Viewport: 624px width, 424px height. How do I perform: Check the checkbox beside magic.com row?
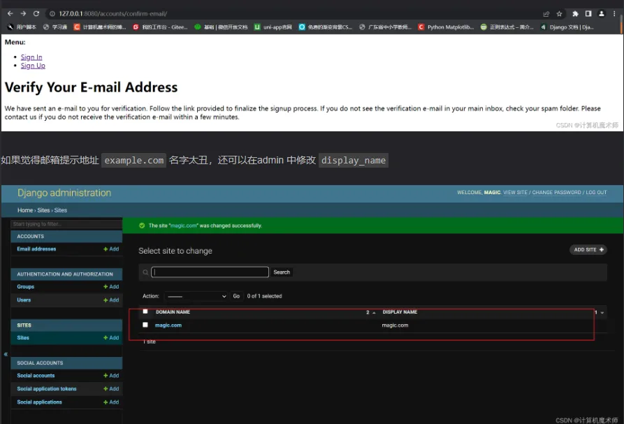[145, 325]
